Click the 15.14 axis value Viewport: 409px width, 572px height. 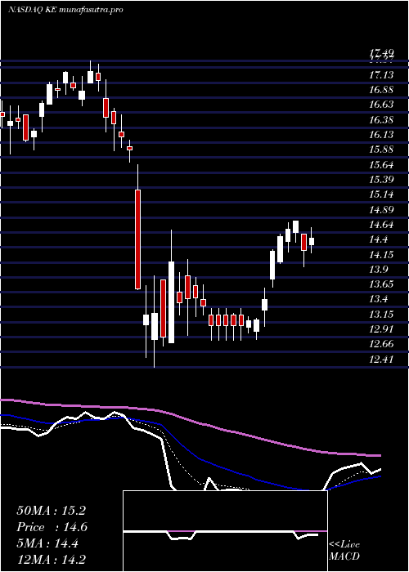pyautogui.click(x=381, y=194)
